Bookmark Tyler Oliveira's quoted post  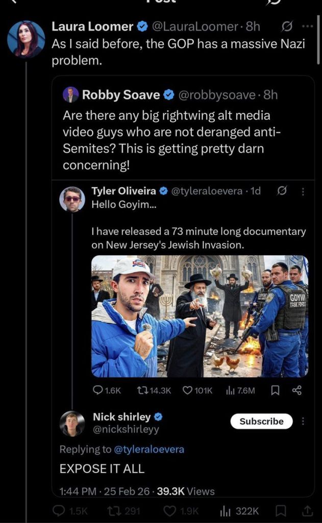pyautogui.click(x=275, y=390)
